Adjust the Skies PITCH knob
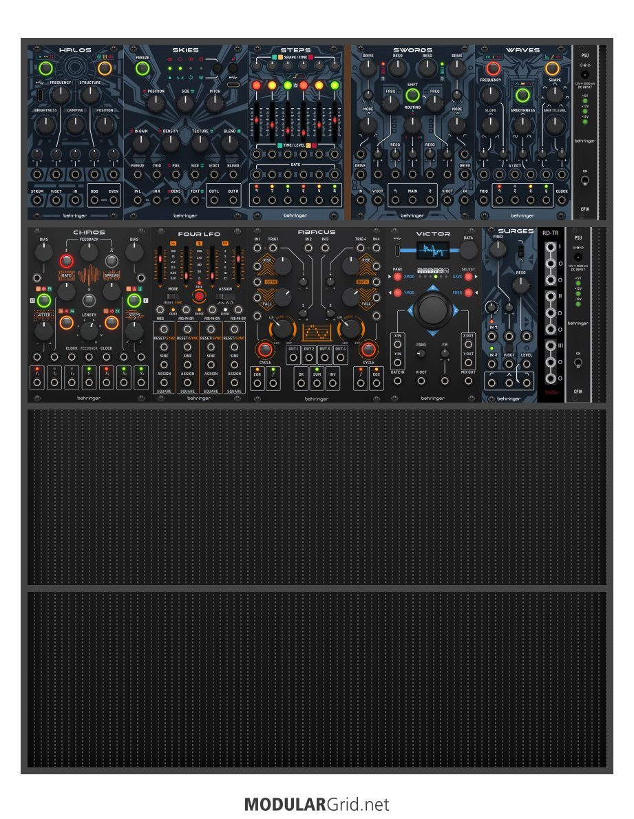634x819 pixels. coord(215,103)
